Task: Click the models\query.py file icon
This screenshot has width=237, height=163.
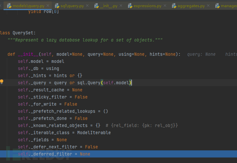Action: click(9, 6)
